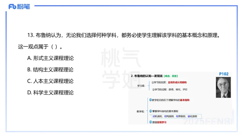Select option C 人本主义课程理论
The width and height of the screenshot is (242, 136).
tap(50, 81)
